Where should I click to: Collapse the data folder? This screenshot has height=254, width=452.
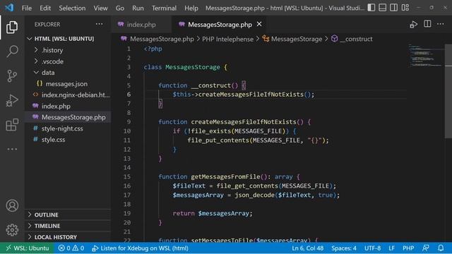click(x=68, y=73)
